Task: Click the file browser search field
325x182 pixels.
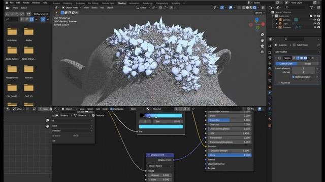Action: click(x=12, y=19)
